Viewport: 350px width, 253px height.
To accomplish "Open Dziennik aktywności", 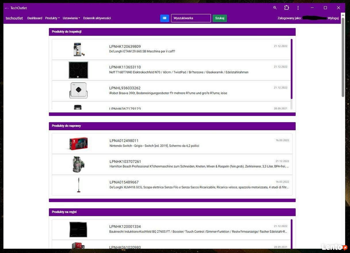I will pos(97,18).
